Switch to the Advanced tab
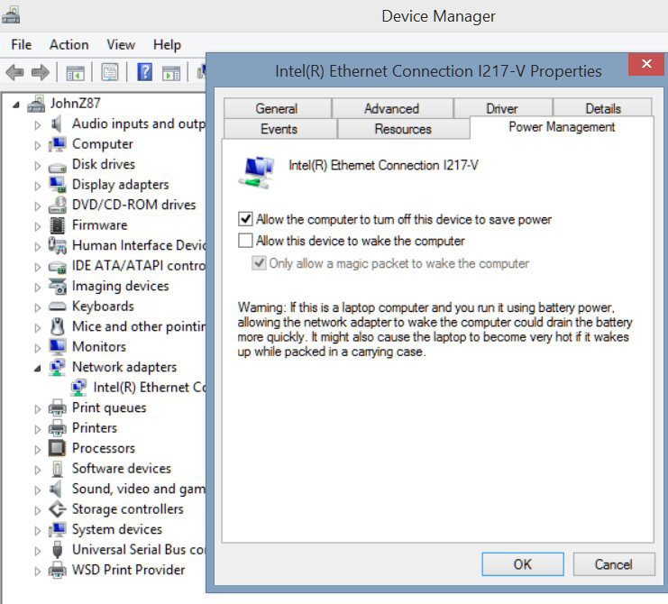 click(x=392, y=108)
